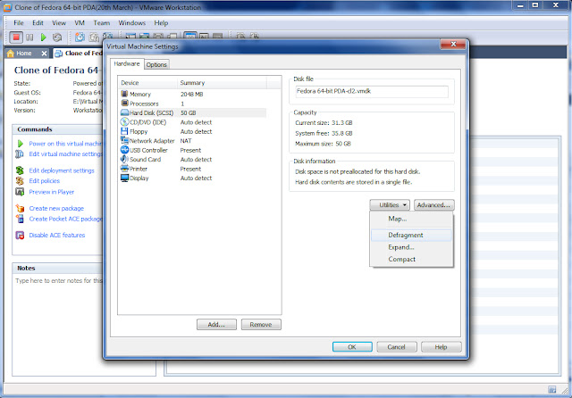The image size is (572, 398).
Task: Select the Printer device icon
Action: click(x=124, y=169)
